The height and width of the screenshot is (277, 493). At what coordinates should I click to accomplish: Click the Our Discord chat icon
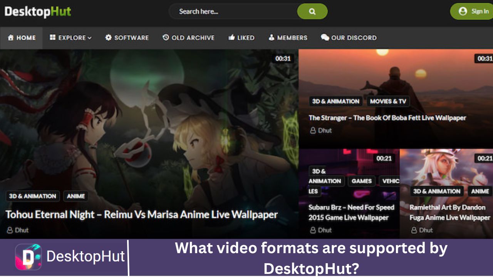pyautogui.click(x=325, y=38)
